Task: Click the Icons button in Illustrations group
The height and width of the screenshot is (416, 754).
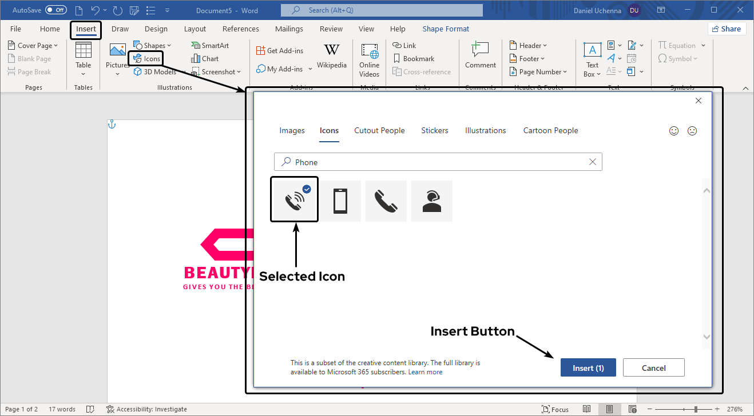Action: coord(146,59)
